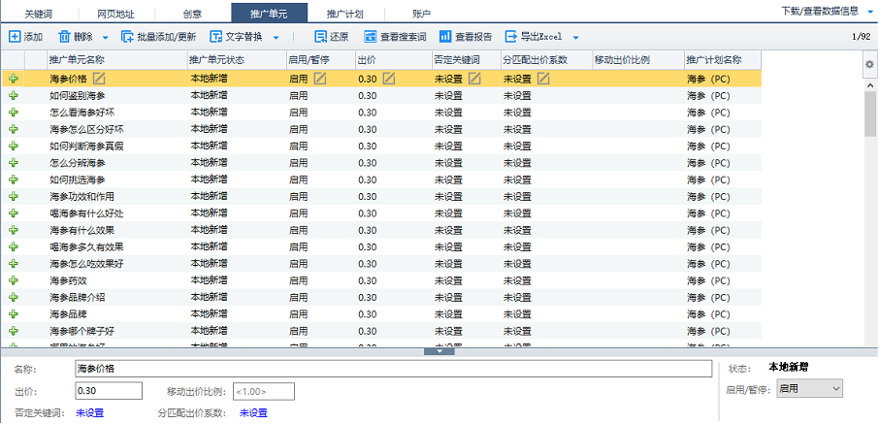Click the 移动出价比例 input field

click(264, 391)
